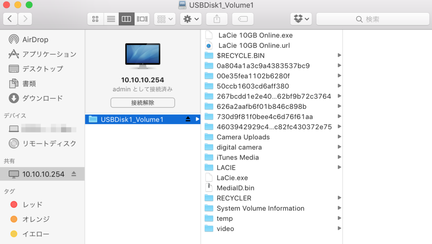Select the USBDisk1_Volume1 volume row
The image size is (432, 244).
[143, 119]
